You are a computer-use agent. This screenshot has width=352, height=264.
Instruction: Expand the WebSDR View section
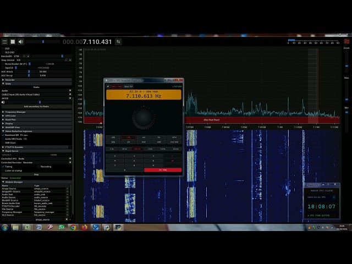pos(36,127)
